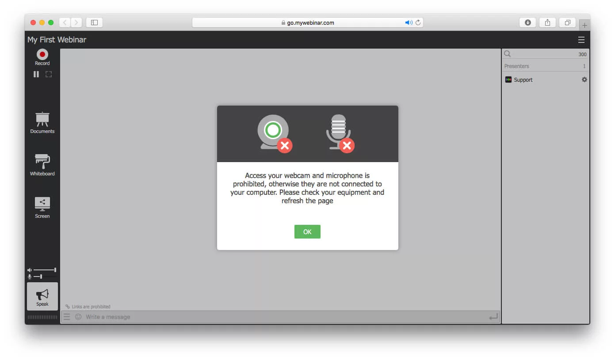The height and width of the screenshot is (360, 615).
Task: Toggle the microphone icon near the slider
Action: [x=29, y=277]
